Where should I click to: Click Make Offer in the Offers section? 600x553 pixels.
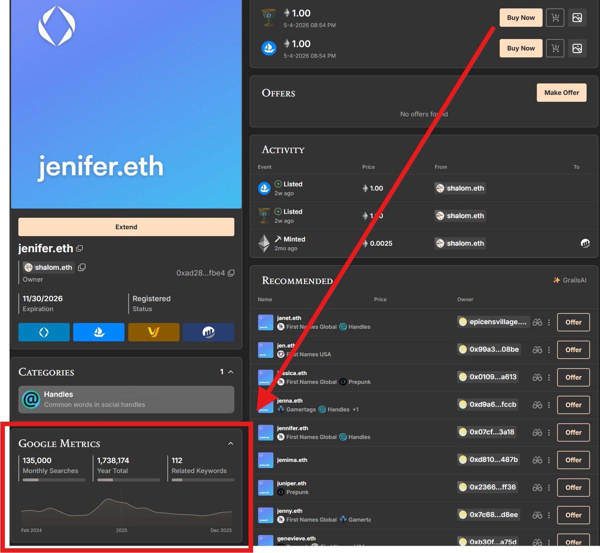tap(561, 92)
